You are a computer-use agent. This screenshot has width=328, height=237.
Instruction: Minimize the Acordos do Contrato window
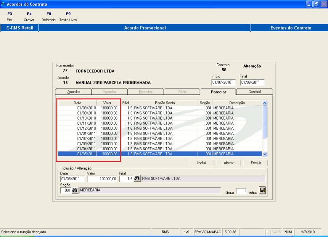pos(309,4)
